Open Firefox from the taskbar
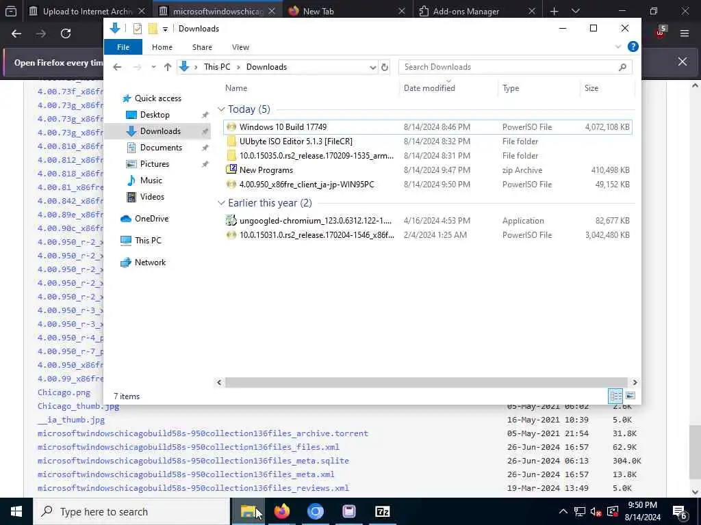The width and height of the screenshot is (701, 525). tap(281, 511)
